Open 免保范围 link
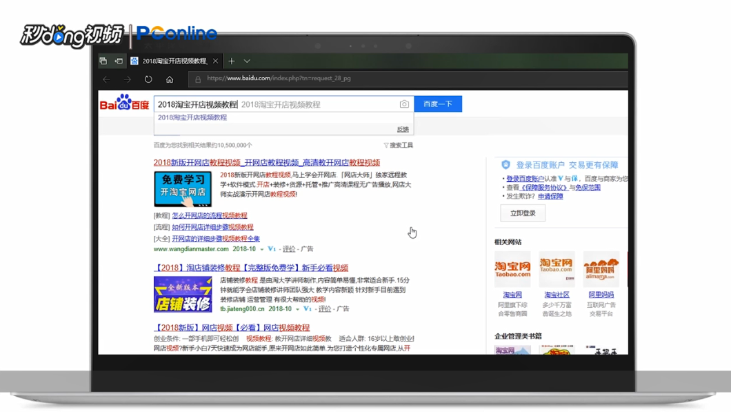 (588, 188)
